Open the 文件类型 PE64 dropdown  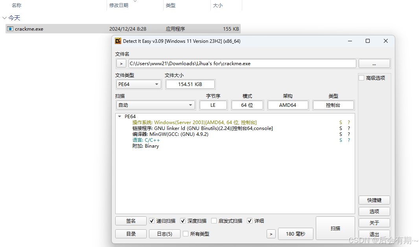[157, 84]
